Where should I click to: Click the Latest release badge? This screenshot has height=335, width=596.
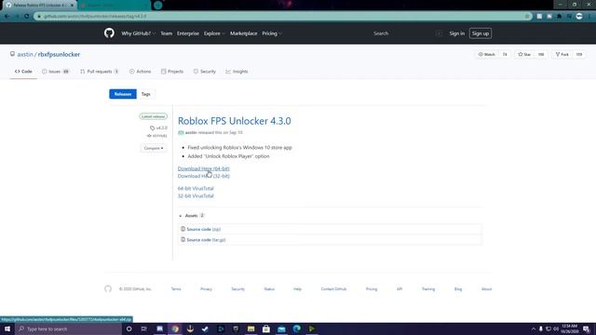tap(153, 116)
